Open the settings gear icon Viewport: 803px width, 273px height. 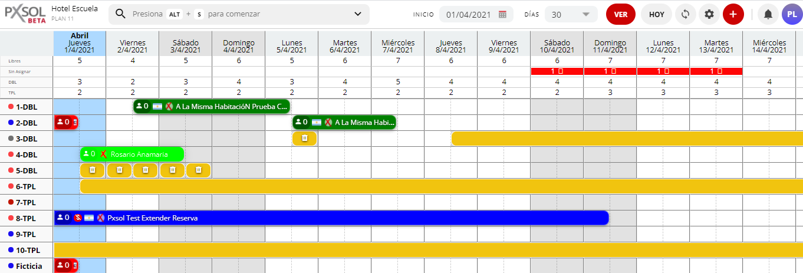pyautogui.click(x=709, y=14)
